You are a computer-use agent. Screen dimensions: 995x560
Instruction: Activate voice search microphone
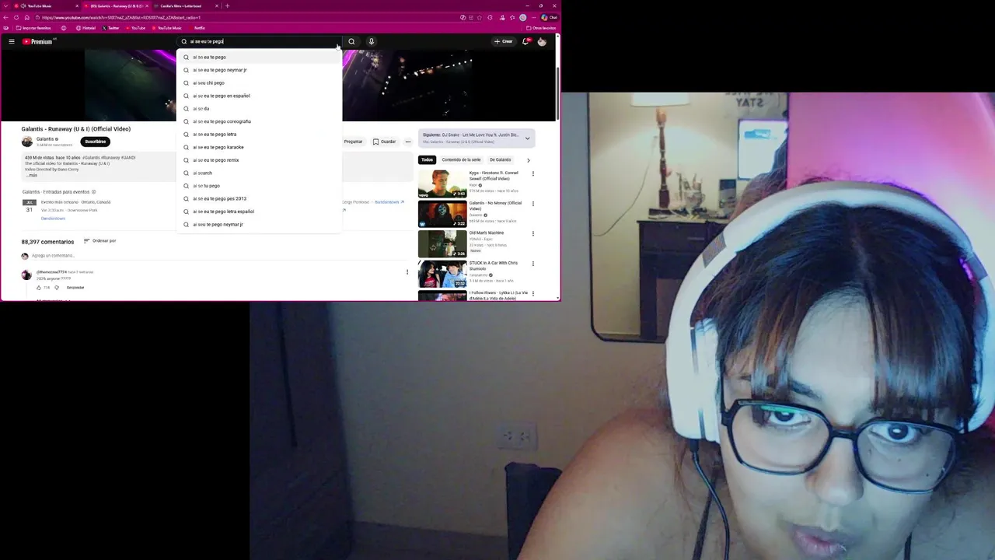point(372,41)
